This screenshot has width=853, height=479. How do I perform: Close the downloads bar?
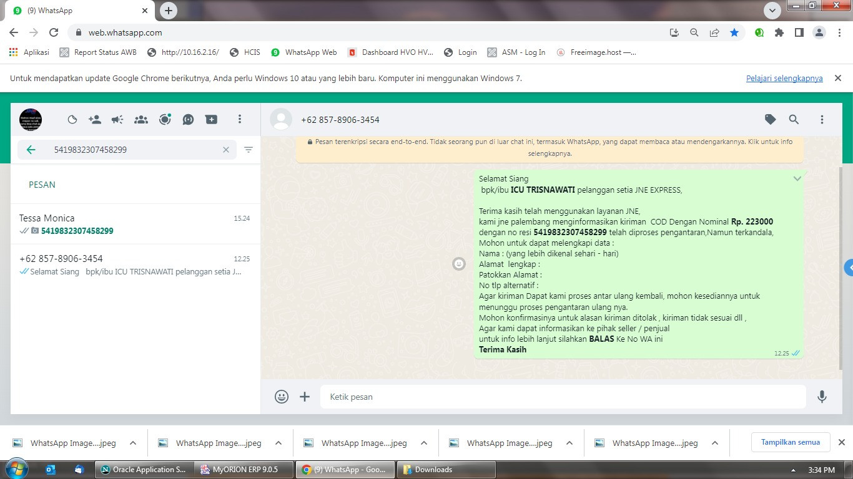[841, 442]
